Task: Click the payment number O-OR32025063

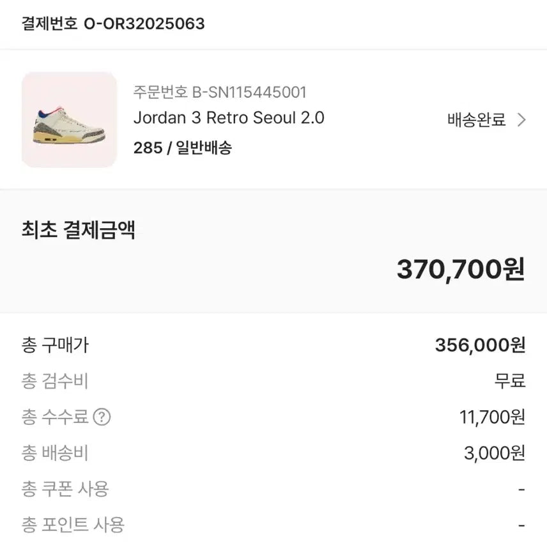Action: pos(112,24)
